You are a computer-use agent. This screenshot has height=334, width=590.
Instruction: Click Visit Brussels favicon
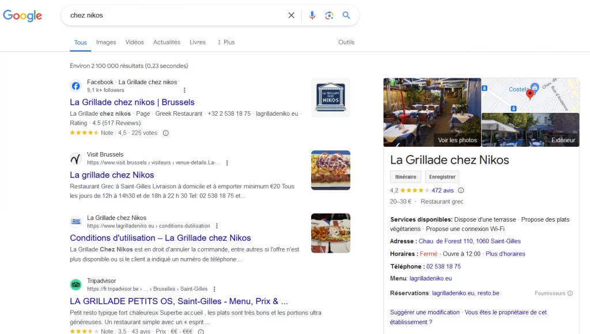point(75,159)
